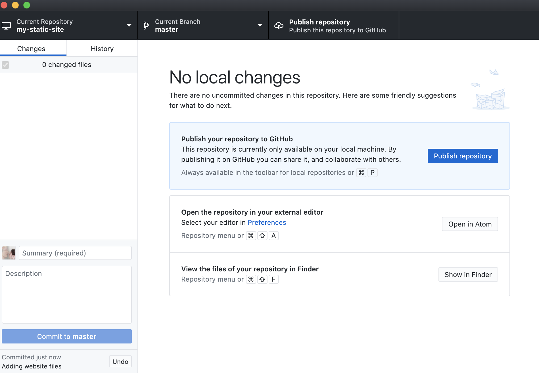This screenshot has height=373, width=539.
Task: Undo the last commit
Action: click(x=120, y=361)
